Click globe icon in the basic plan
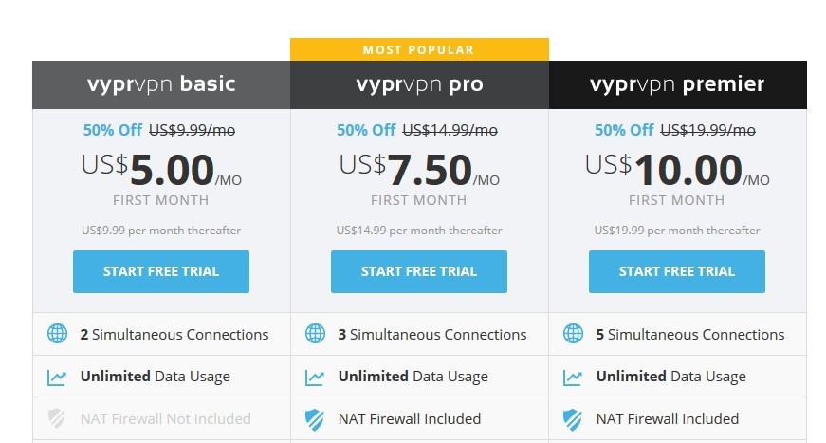Viewport: 826px width, 443px height. point(58,334)
